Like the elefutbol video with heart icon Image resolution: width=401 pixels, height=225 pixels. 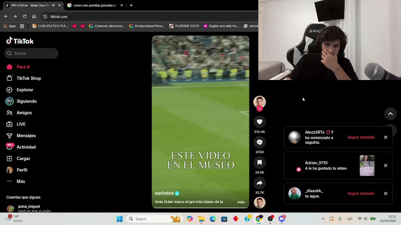pos(259,122)
